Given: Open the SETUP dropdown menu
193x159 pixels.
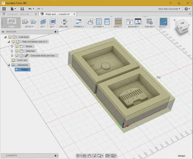Looking at the screenshot, I should coord(29,27).
